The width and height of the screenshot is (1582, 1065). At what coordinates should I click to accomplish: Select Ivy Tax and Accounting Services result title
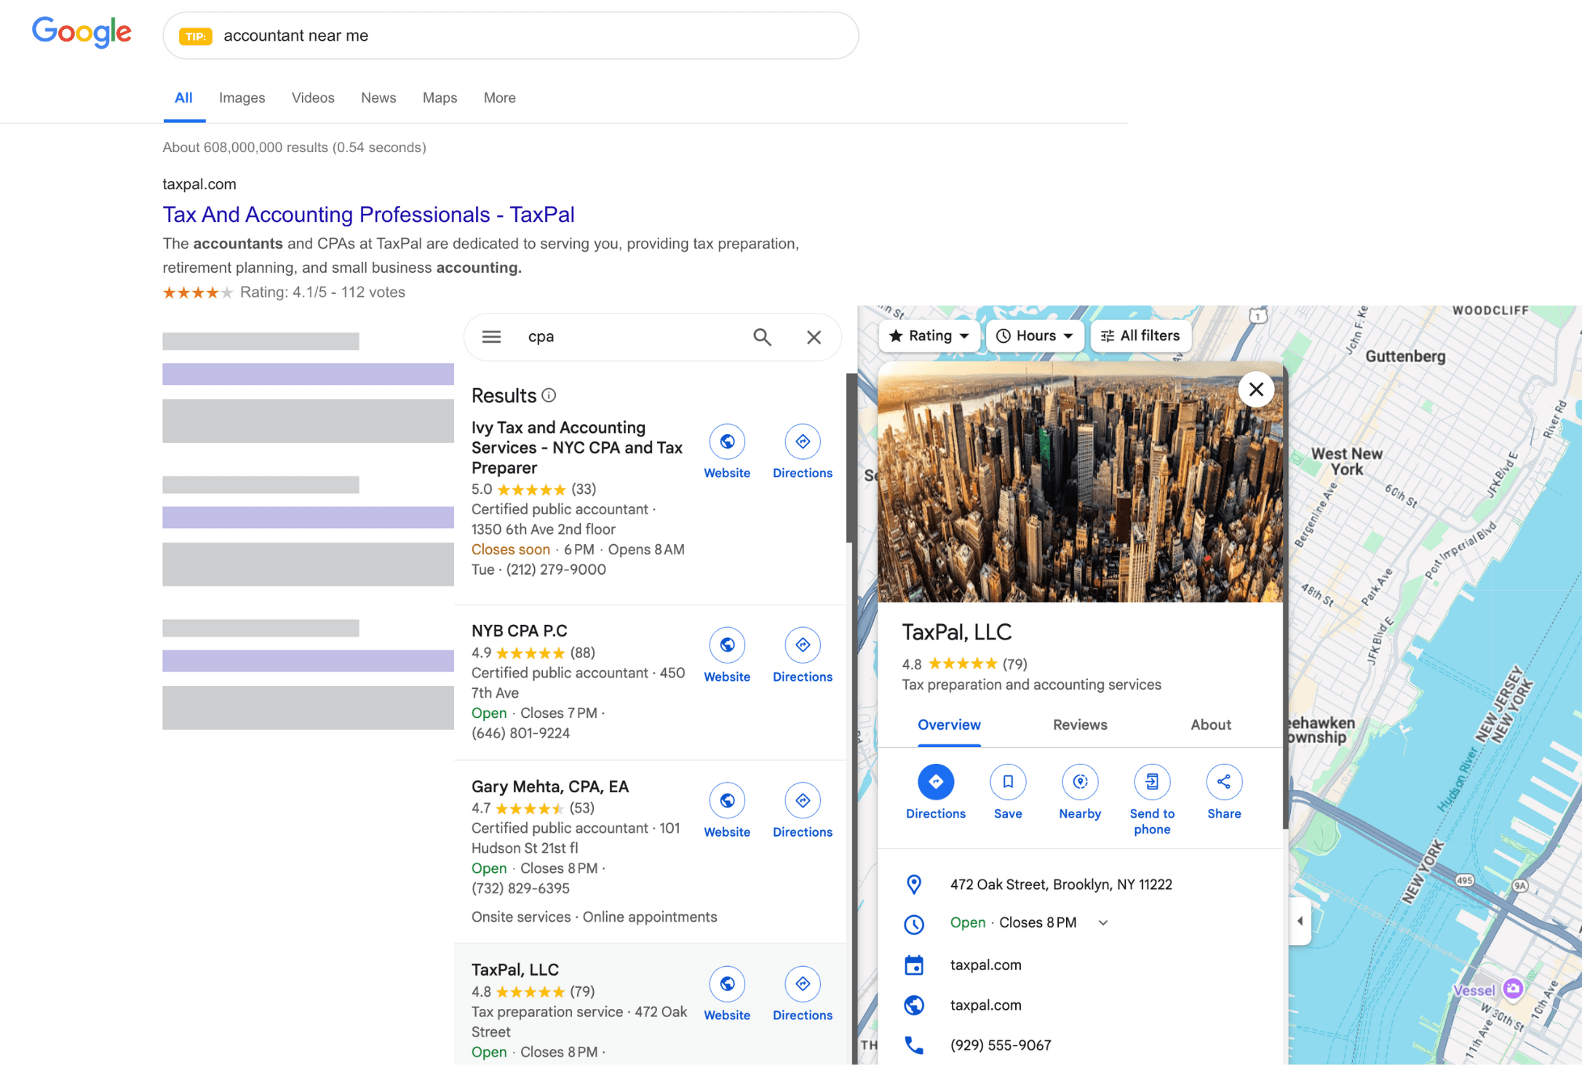(x=577, y=447)
